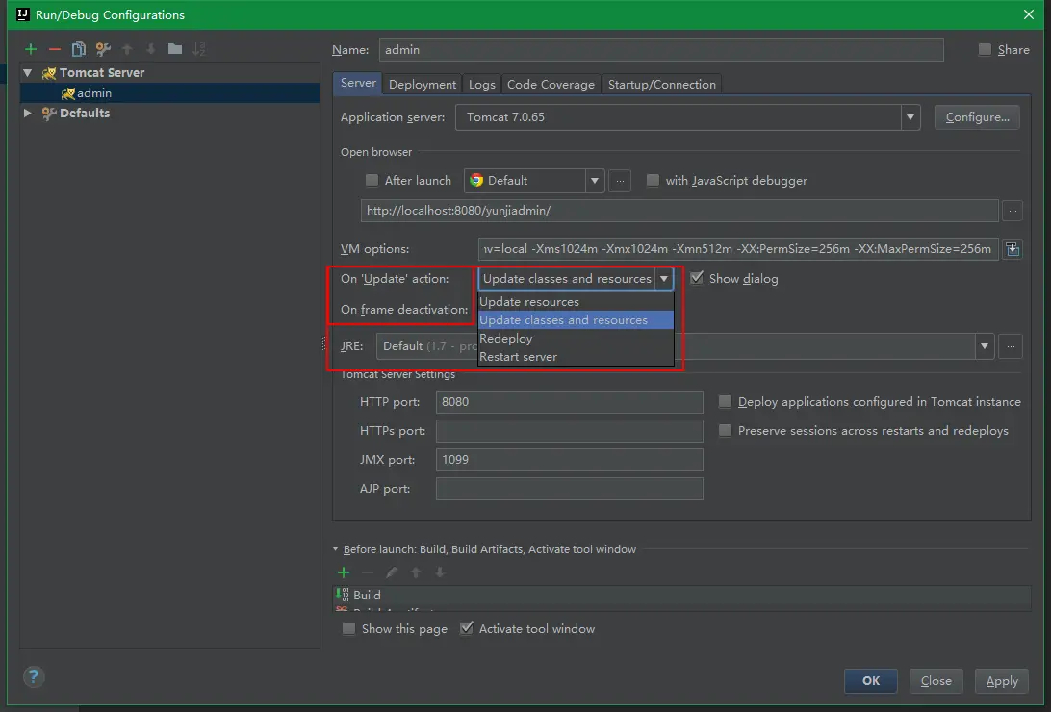Add before-launch task green plus
Viewport: 1051px width, 712px height.
coord(344,572)
